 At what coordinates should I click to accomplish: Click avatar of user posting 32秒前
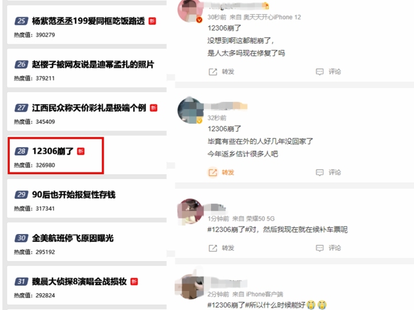(190, 110)
